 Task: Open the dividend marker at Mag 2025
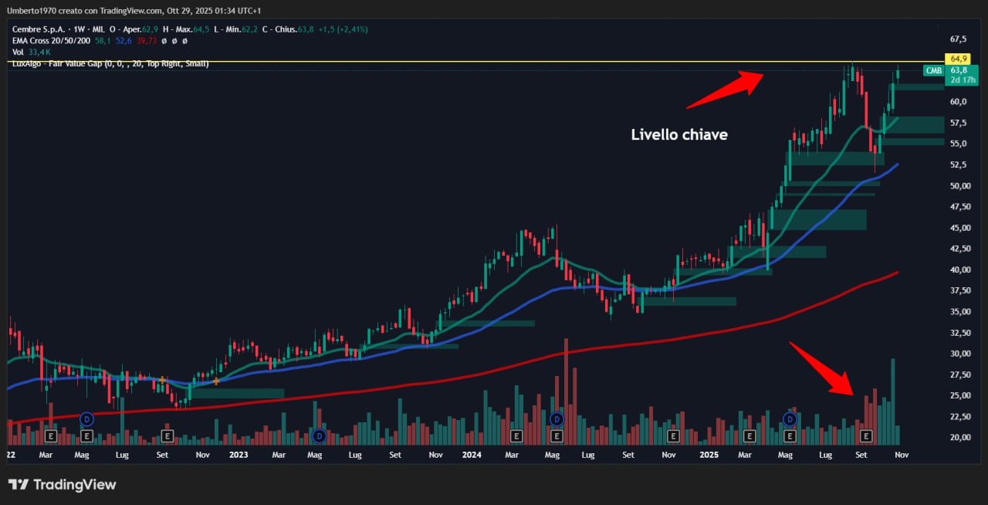pyautogui.click(x=790, y=419)
